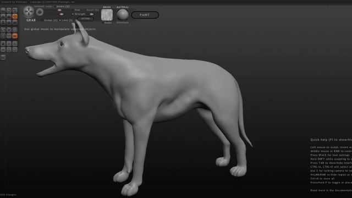Select the Rotate tool

tap(9, 10)
